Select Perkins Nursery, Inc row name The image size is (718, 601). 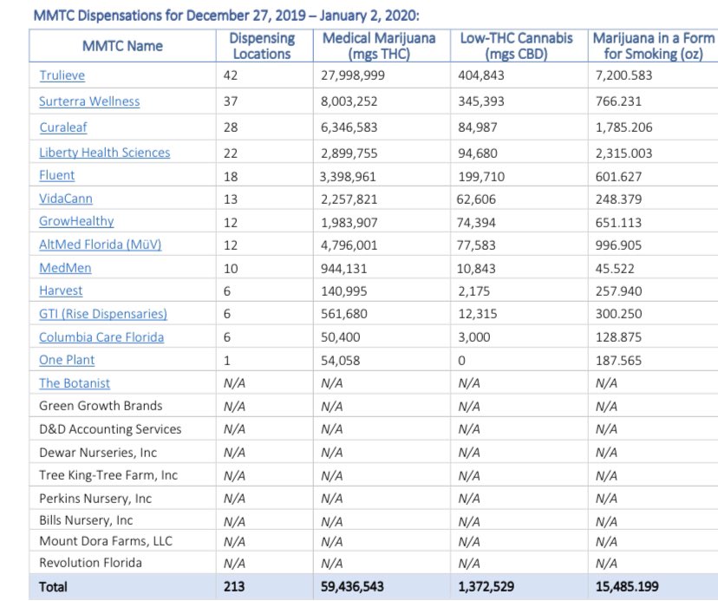[95, 499]
